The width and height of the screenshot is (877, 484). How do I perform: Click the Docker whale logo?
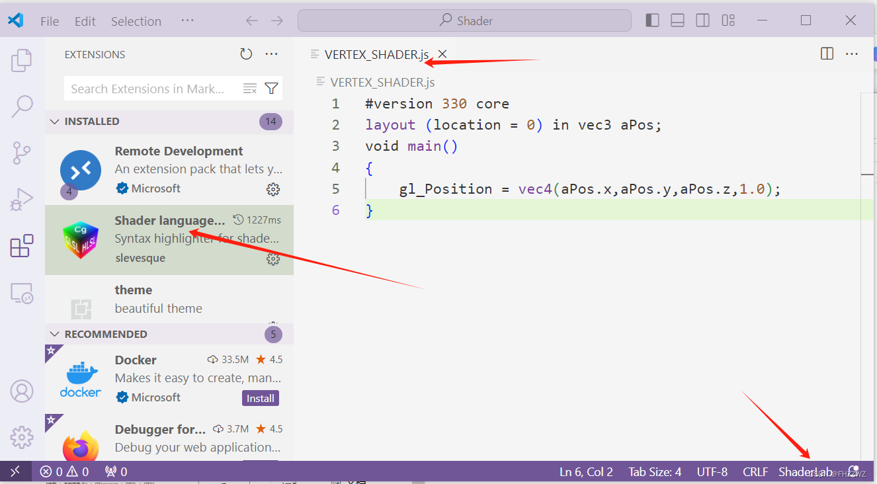81,379
